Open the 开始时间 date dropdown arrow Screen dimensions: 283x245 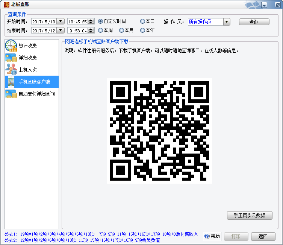pyautogui.click(x=61, y=21)
